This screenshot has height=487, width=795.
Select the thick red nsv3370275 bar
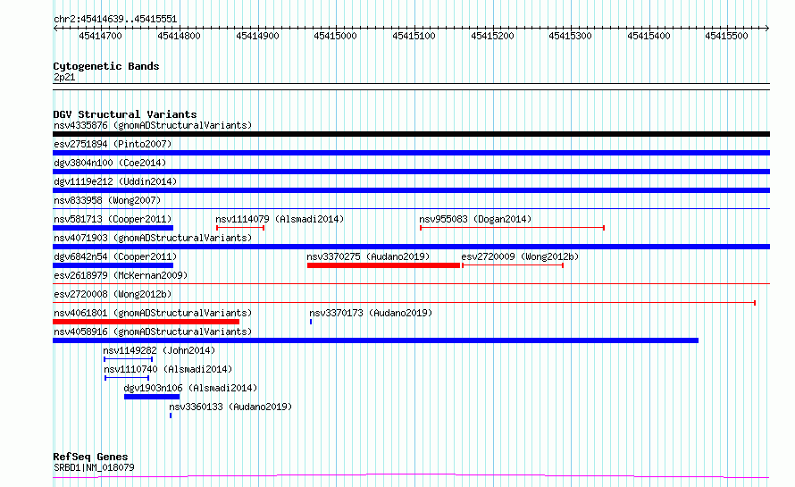[383, 265]
